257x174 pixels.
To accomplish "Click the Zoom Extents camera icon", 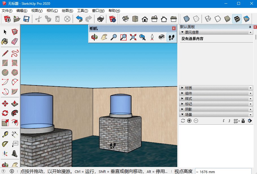I will click(133, 37).
